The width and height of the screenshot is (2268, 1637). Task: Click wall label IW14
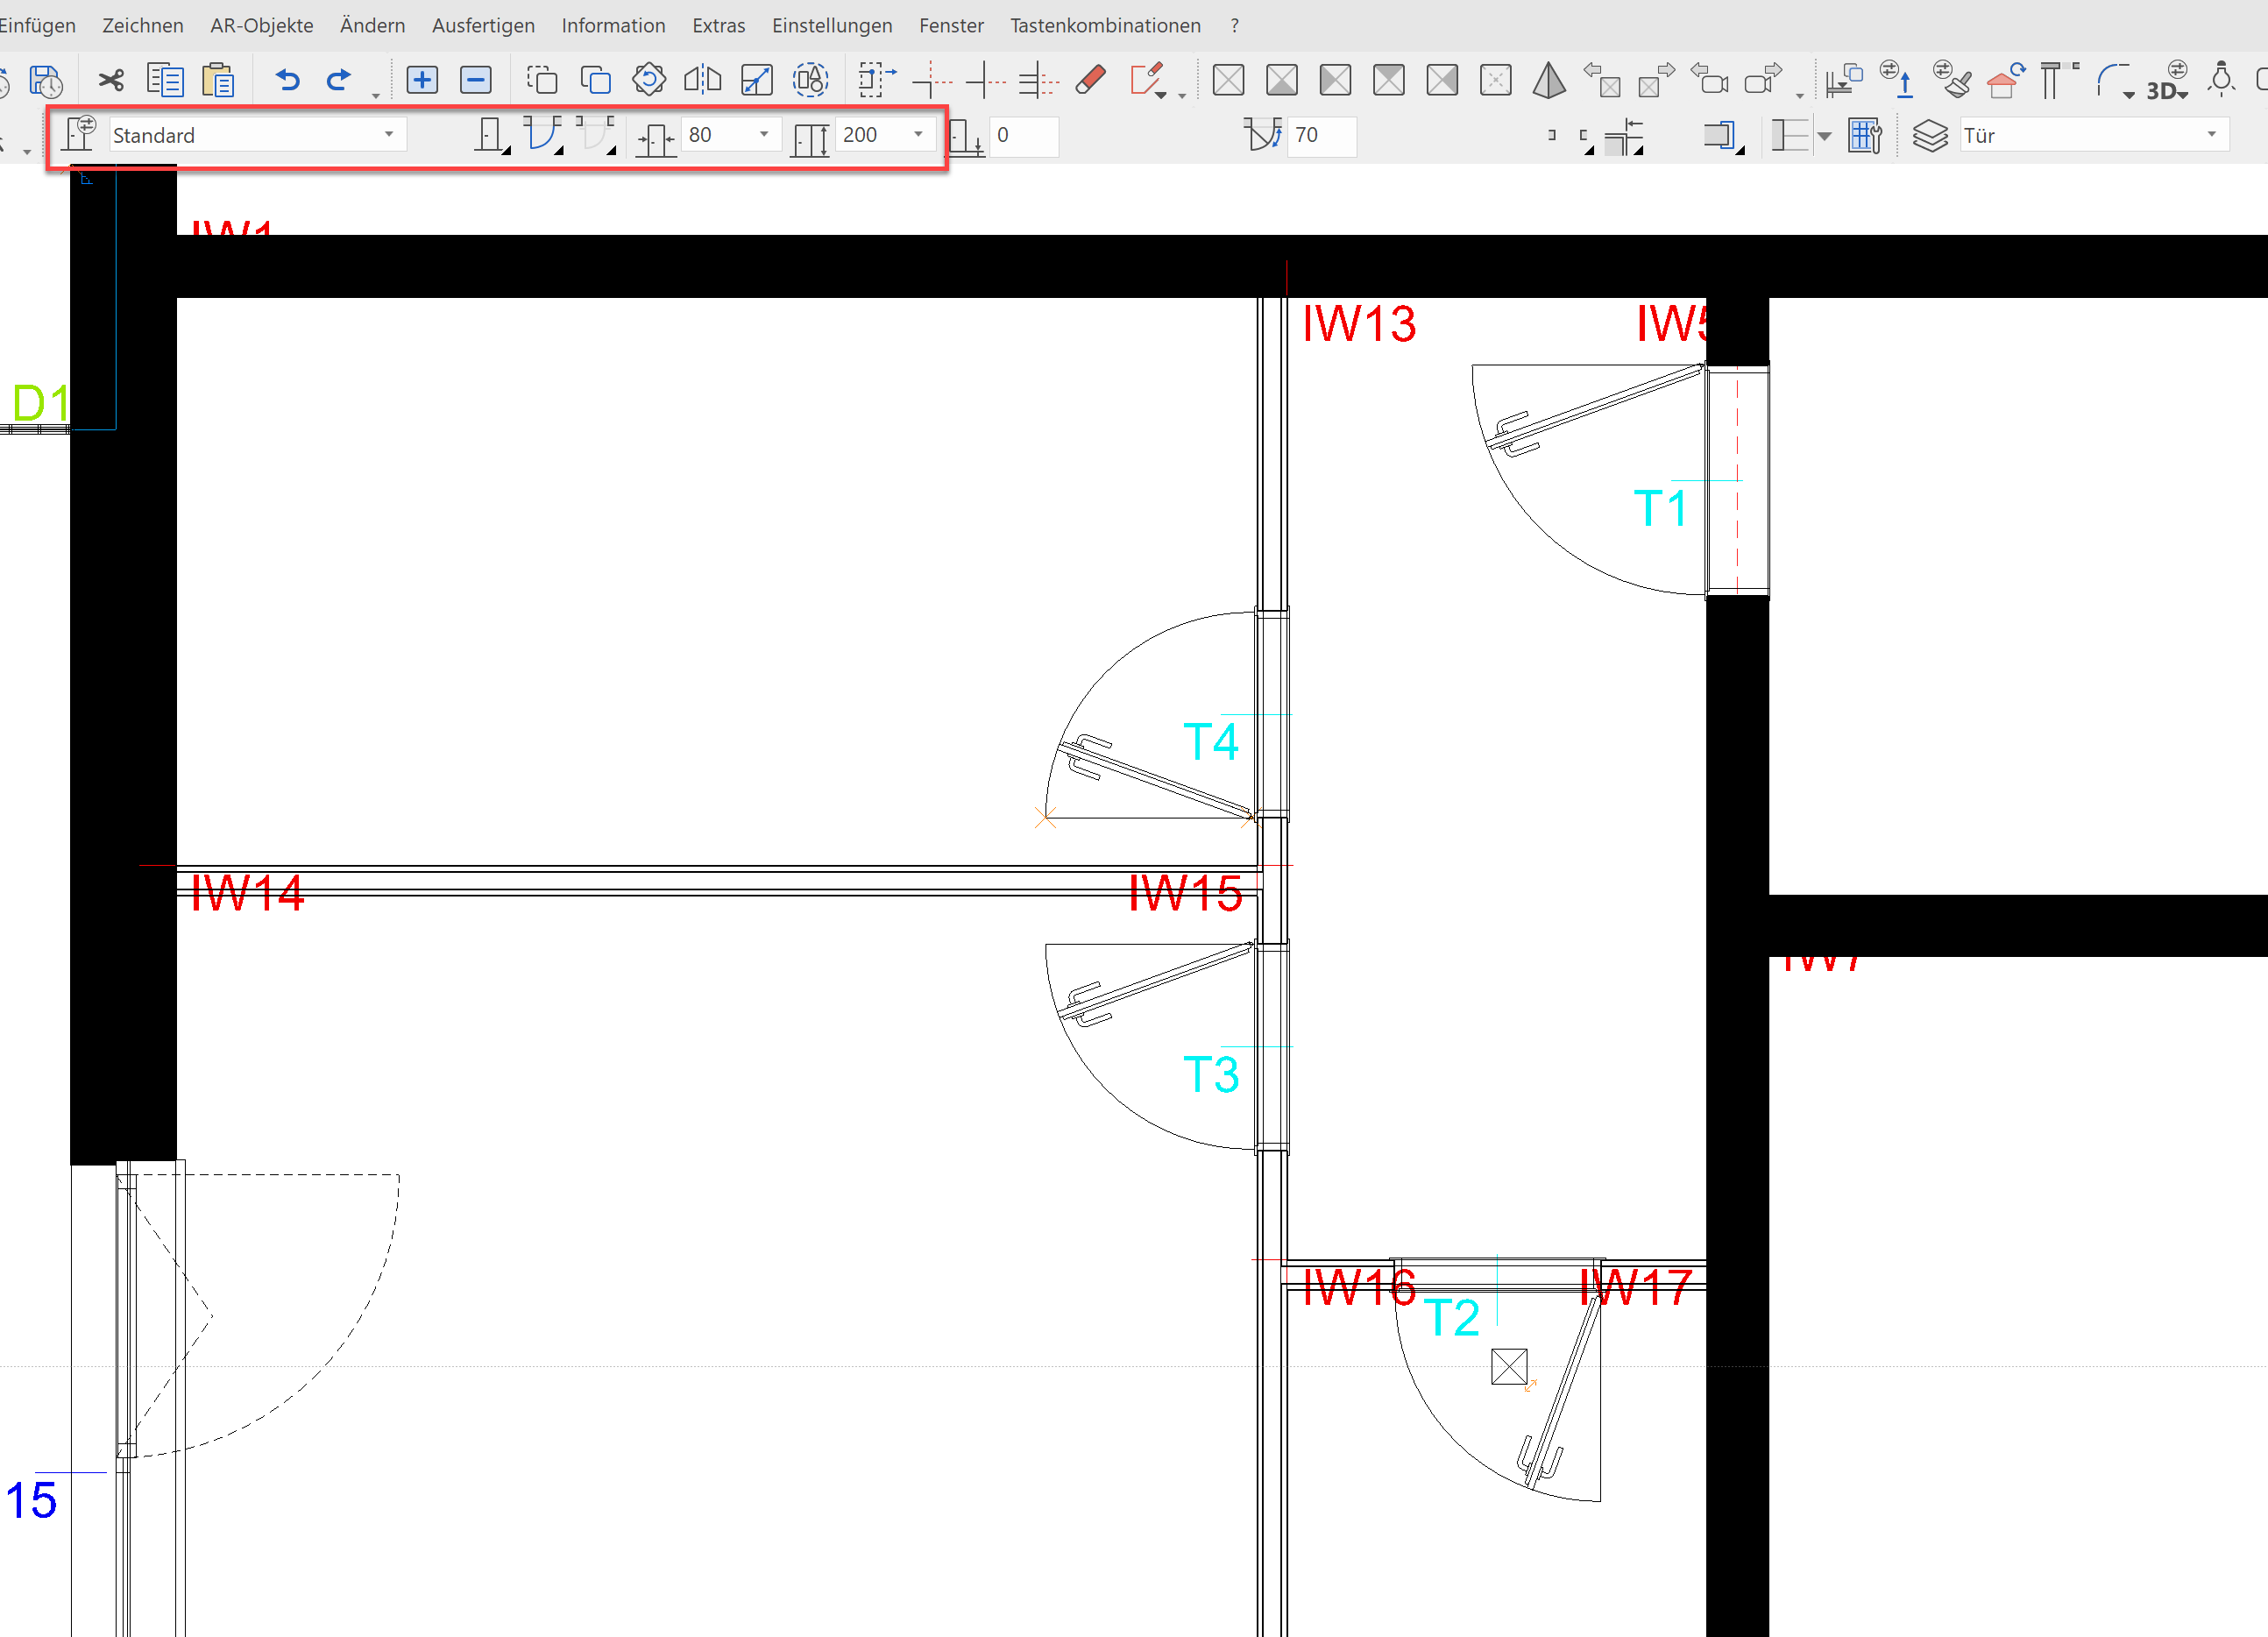pyautogui.click(x=247, y=892)
